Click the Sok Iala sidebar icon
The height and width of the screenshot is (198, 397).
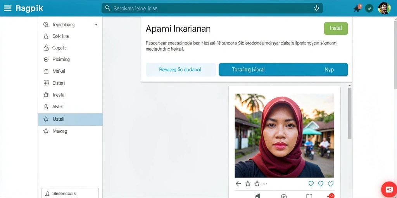coord(46,36)
